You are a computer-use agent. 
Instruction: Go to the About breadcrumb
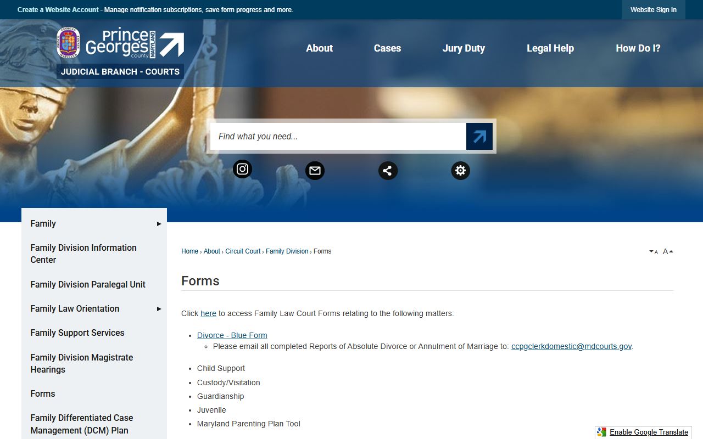(x=211, y=251)
